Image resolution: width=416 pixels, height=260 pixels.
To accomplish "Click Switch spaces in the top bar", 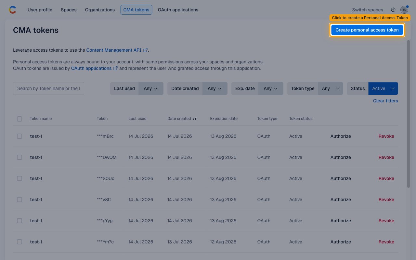I will pos(368,10).
